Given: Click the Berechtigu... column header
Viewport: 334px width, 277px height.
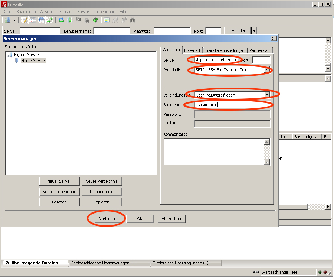Looking at the screenshot, I should coord(307,137).
